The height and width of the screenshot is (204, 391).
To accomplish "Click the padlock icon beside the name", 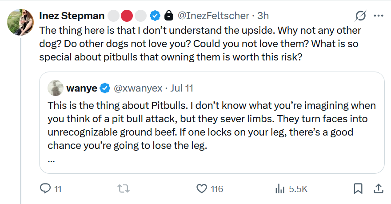I will point(169,16).
